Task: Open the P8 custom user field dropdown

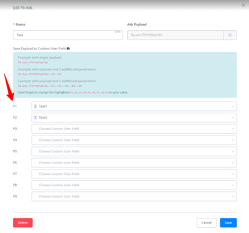Action: [x=134, y=185]
